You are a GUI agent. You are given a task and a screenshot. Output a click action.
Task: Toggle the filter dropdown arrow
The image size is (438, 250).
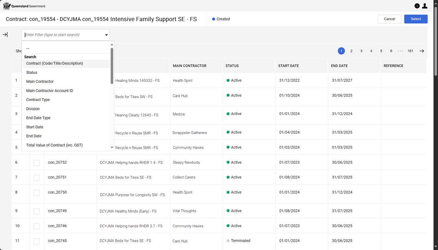(x=106, y=35)
